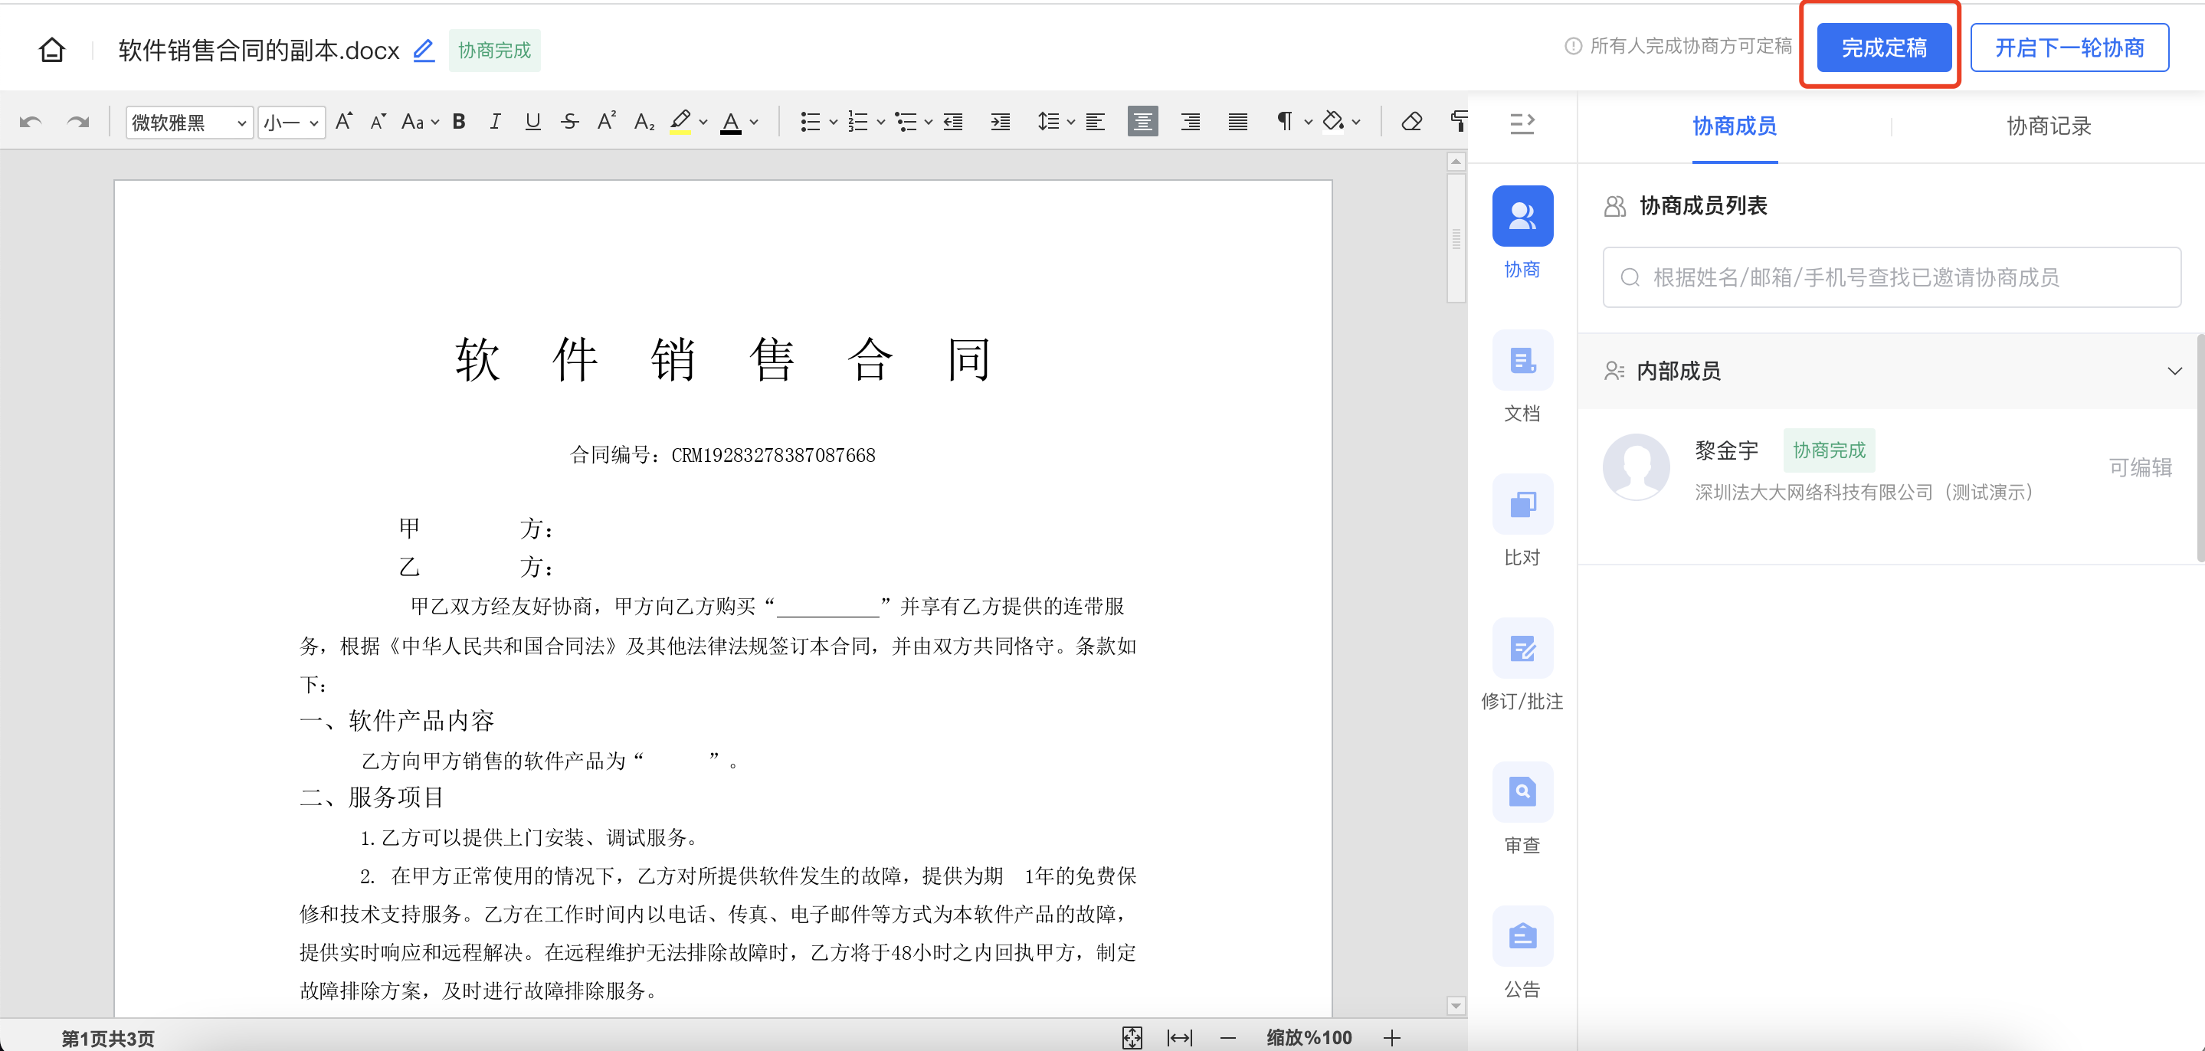Justify the text alignment

point(1238,122)
